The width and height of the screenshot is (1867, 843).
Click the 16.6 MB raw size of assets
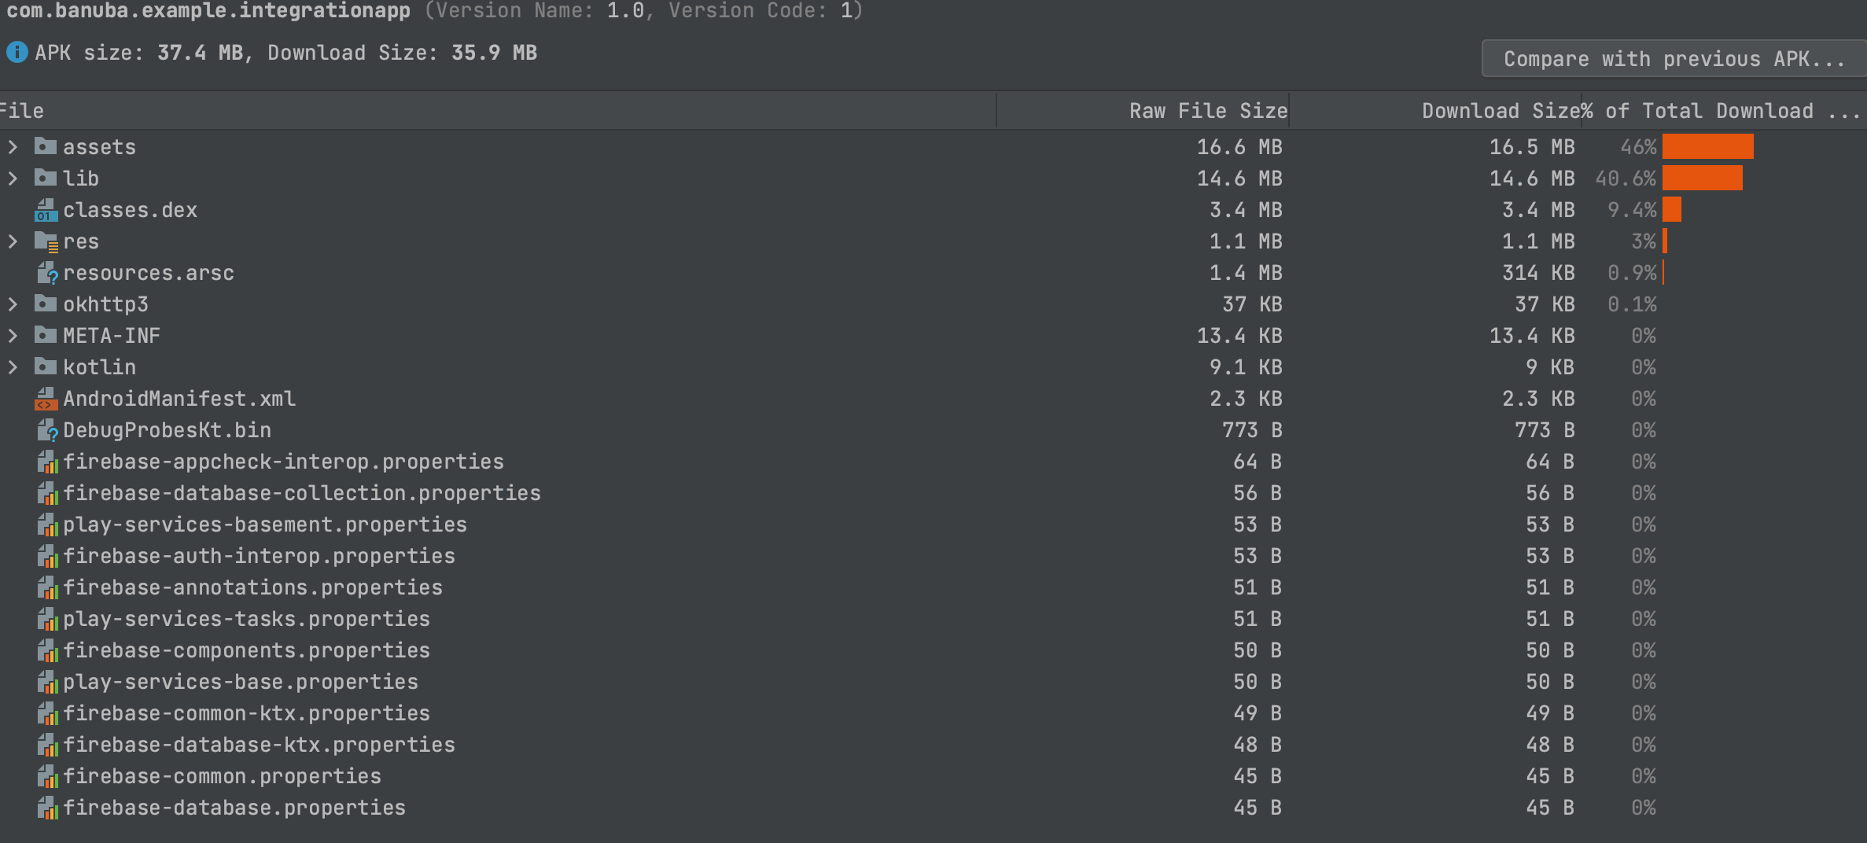1239,147
